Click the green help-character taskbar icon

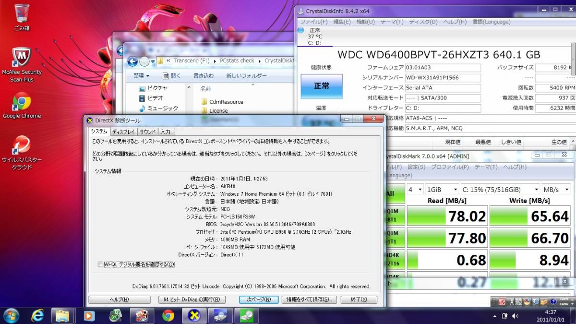(x=115, y=315)
